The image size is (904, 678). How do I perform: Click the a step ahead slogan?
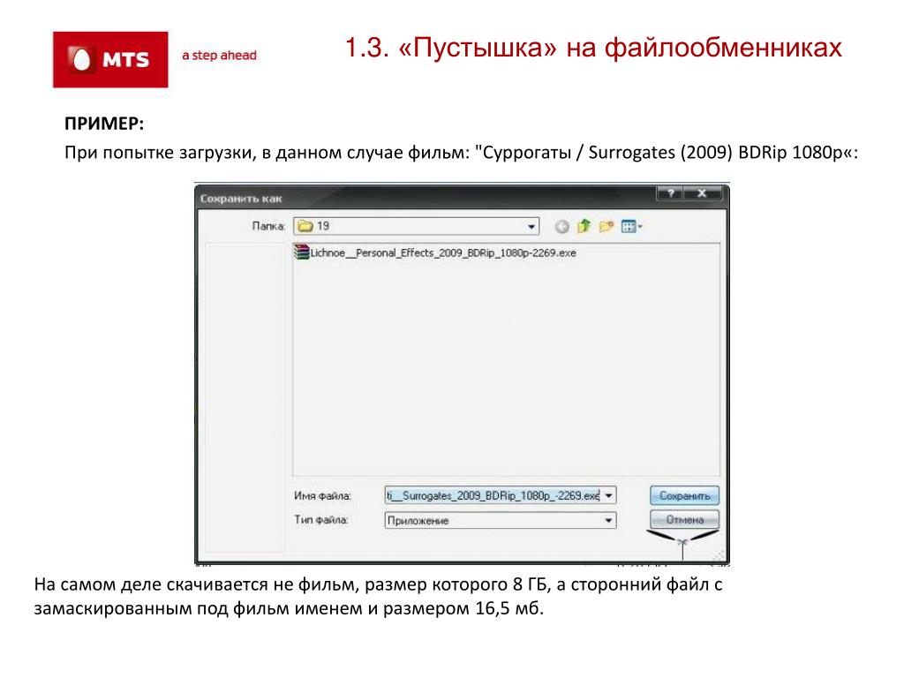(x=219, y=56)
